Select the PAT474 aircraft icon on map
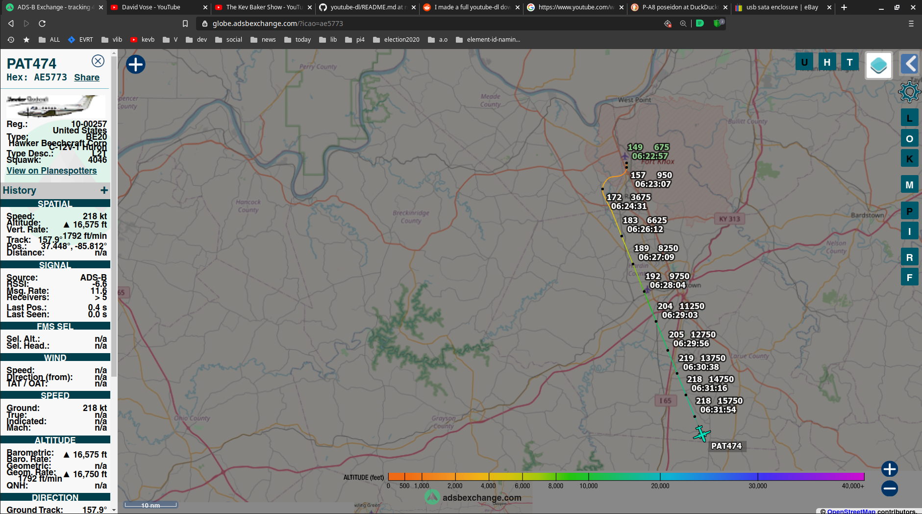Viewport: 922px width, 514px height. coord(702,434)
